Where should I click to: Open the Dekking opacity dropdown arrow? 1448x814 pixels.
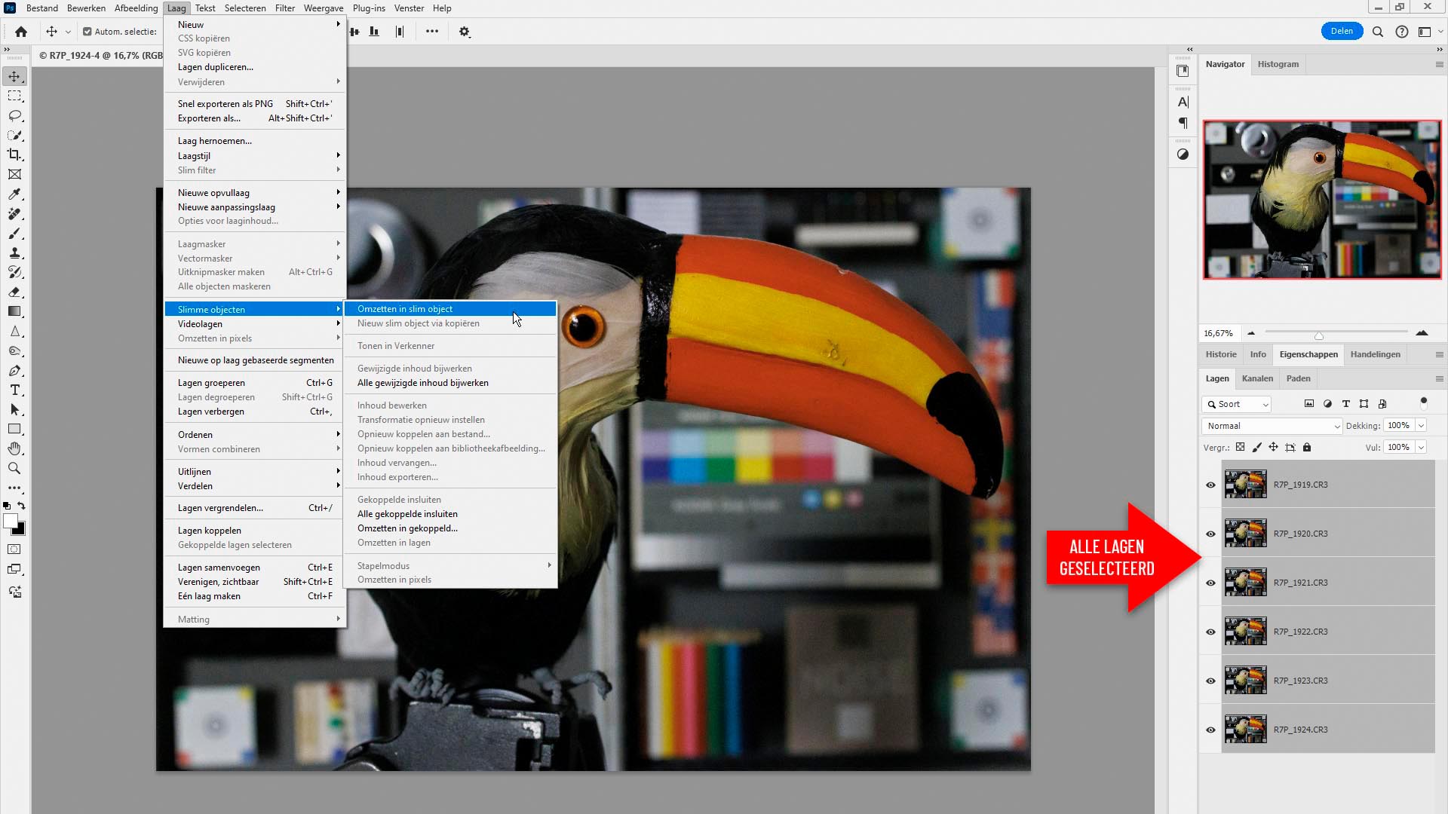[x=1421, y=426]
